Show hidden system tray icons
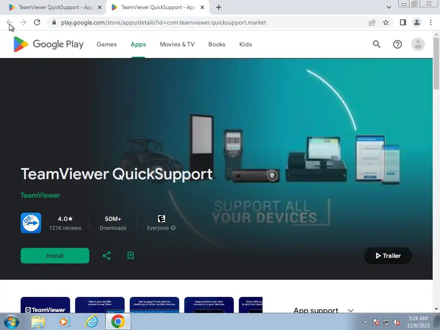The image size is (440, 330). 365,322
